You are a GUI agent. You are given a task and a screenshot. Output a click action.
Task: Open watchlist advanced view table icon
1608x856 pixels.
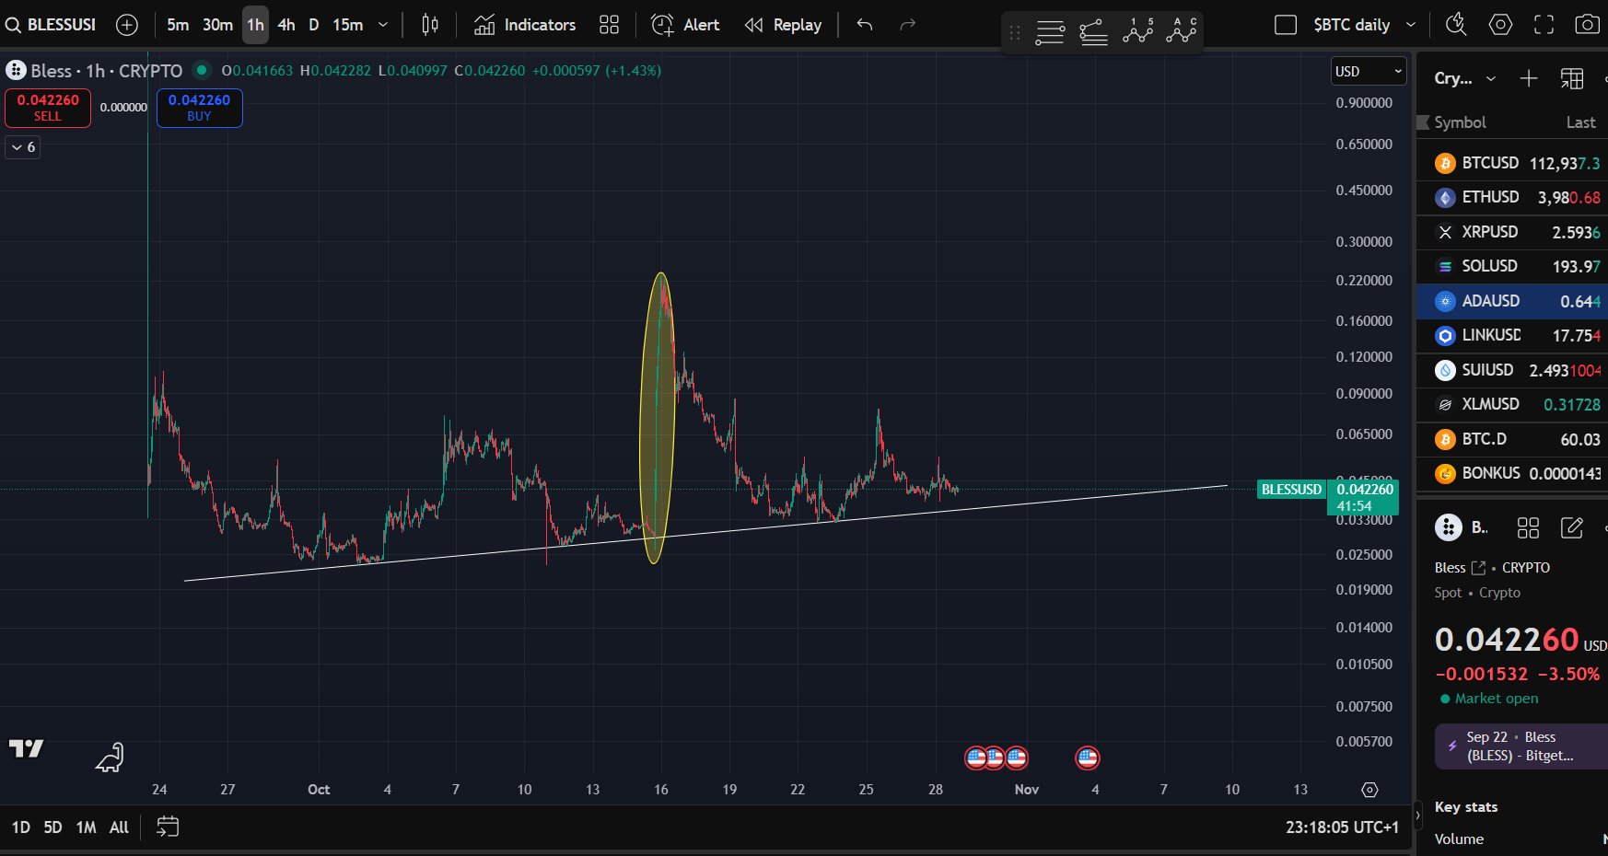[x=1572, y=78]
